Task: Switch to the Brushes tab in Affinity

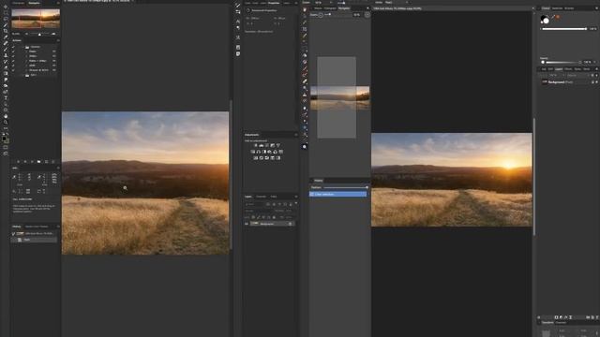Action: pyautogui.click(x=569, y=8)
